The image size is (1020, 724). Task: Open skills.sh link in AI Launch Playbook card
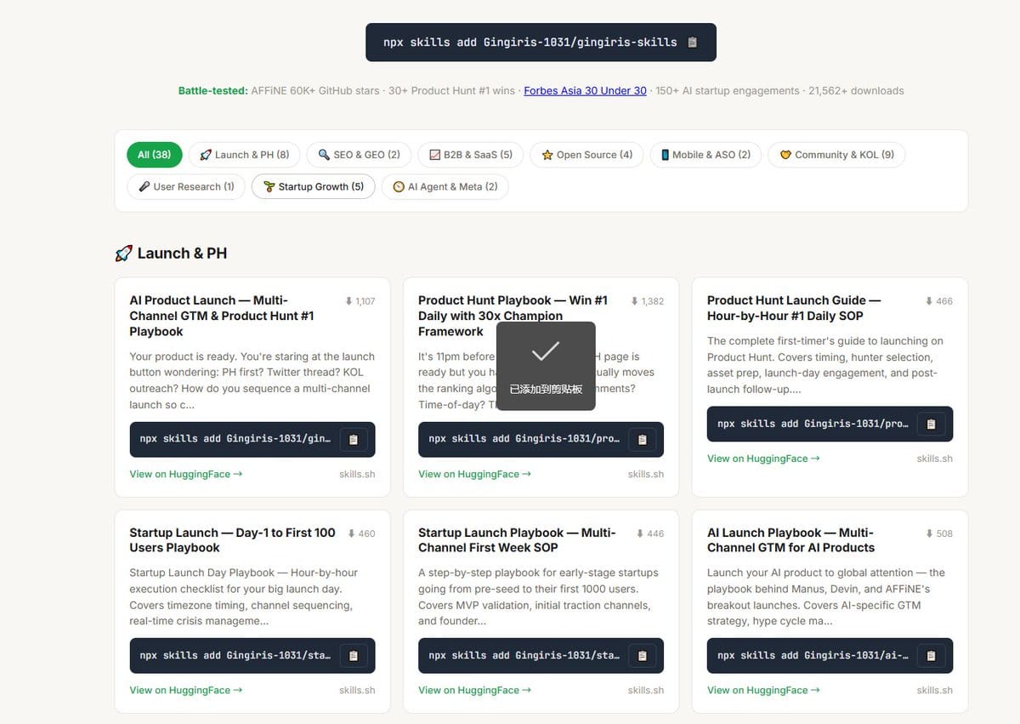935,690
